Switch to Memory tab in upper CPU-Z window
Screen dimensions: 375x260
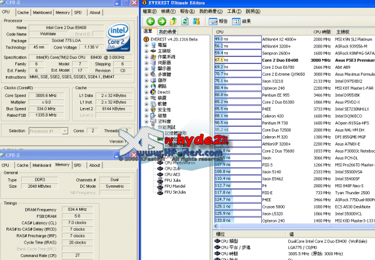[x=63, y=12]
